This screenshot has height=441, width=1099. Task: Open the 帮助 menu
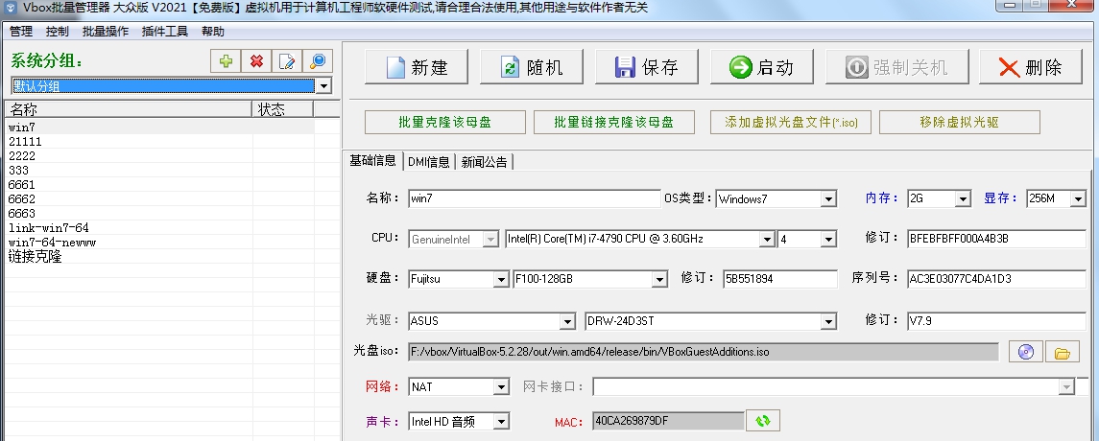pyautogui.click(x=213, y=32)
